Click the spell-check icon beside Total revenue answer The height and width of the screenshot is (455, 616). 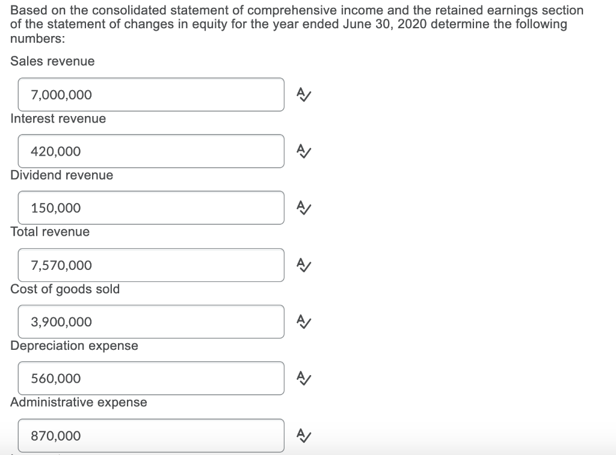pos(303,265)
